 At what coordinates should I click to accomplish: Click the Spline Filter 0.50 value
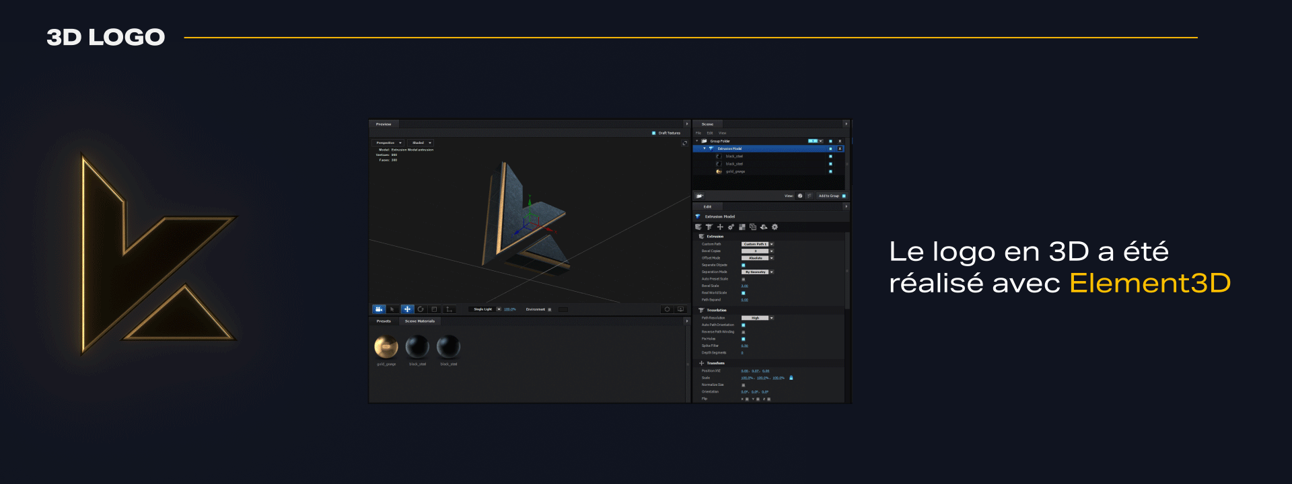pos(744,346)
